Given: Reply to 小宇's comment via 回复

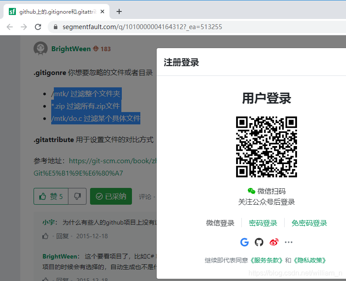Looking at the screenshot, I should (63, 236).
